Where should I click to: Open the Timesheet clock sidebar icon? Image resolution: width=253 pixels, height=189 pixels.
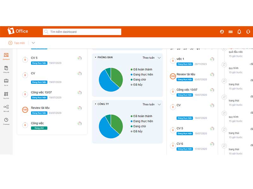coord(6,121)
